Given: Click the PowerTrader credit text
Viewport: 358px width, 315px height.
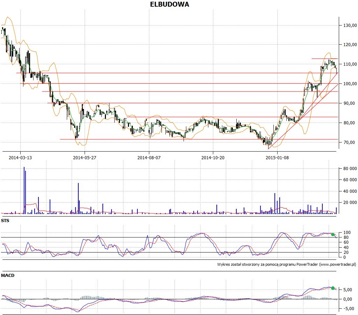Looking at the screenshot, I should pos(287,264).
